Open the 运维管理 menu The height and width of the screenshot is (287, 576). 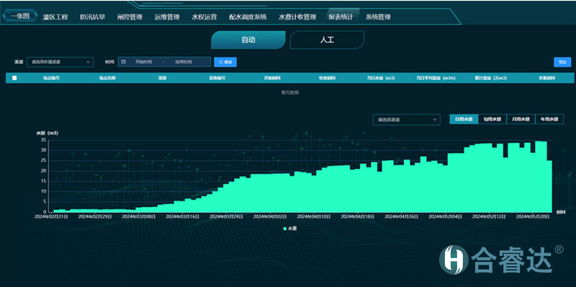click(167, 17)
